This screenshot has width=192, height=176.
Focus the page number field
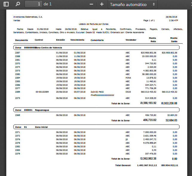tap(33, 4)
